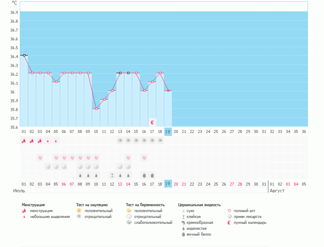
Task: Click the negative ovulation test on day 13
Action: coord(120,141)
